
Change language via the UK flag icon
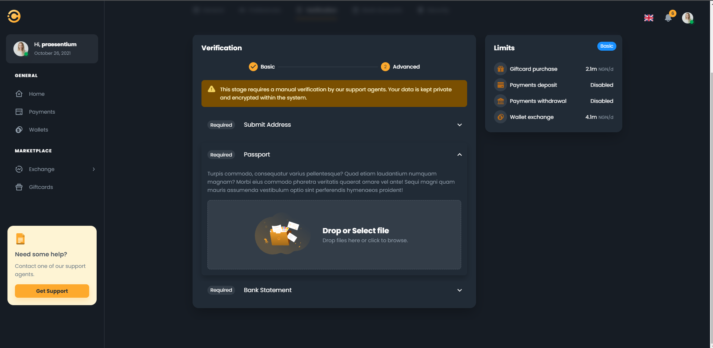pyautogui.click(x=648, y=18)
